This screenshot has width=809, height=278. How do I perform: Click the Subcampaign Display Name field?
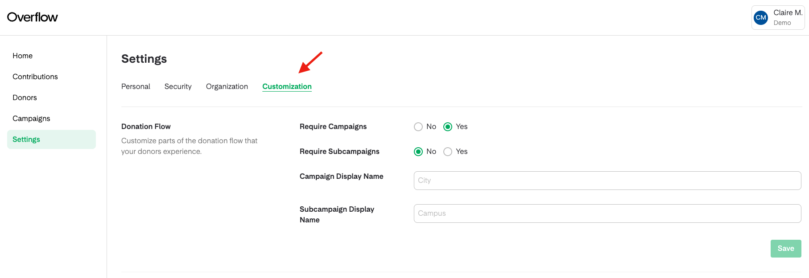click(x=607, y=214)
